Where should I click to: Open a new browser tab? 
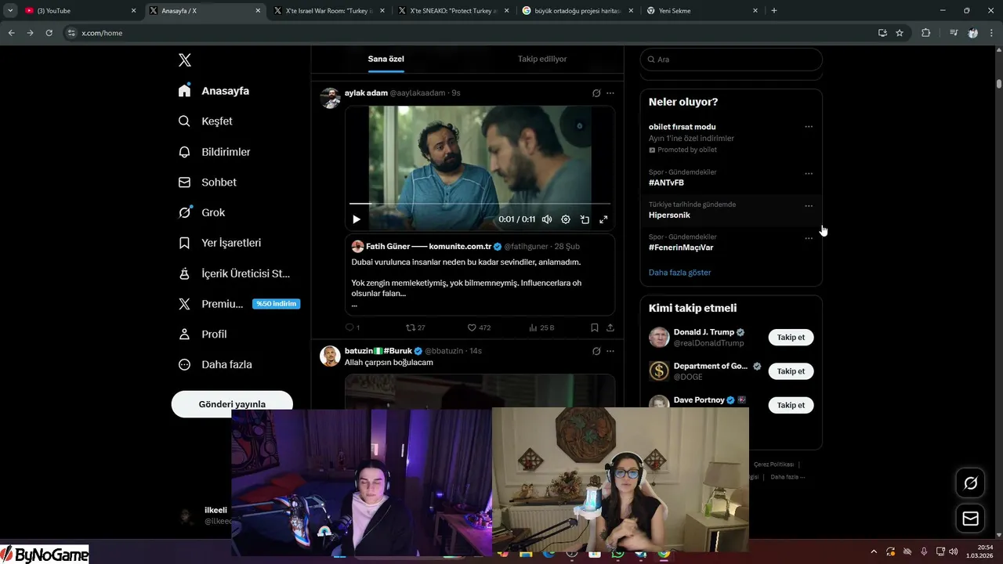pyautogui.click(x=774, y=11)
